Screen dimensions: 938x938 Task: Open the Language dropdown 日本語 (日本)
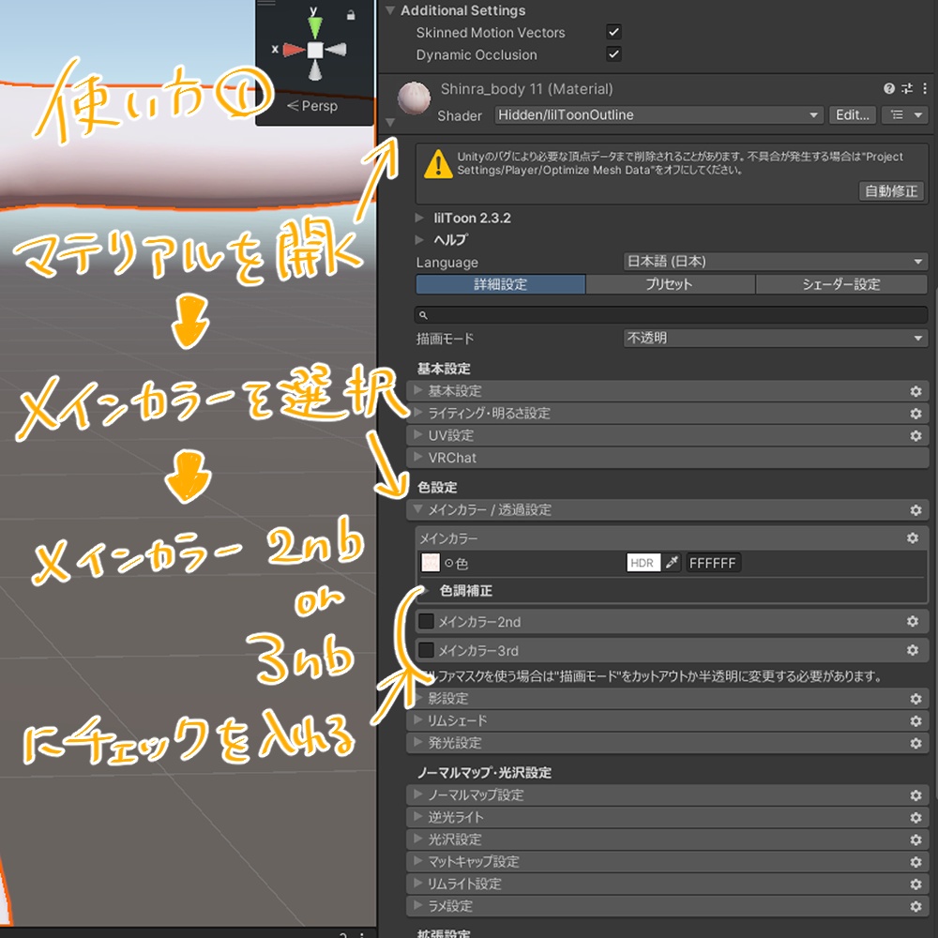[776, 262]
